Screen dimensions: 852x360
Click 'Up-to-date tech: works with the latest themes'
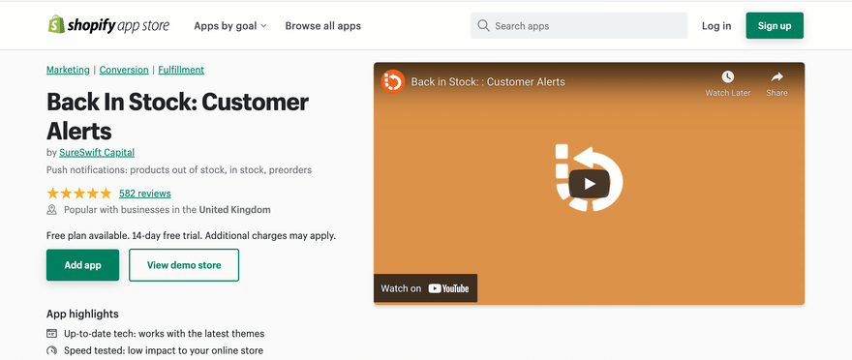point(164,334)
